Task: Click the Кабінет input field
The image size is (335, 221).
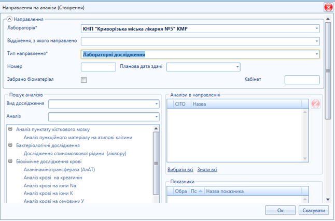Action: pos(302,80)
